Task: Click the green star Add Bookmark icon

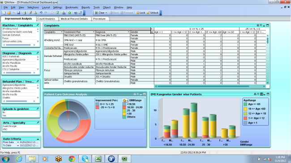Action: (69, 13)
